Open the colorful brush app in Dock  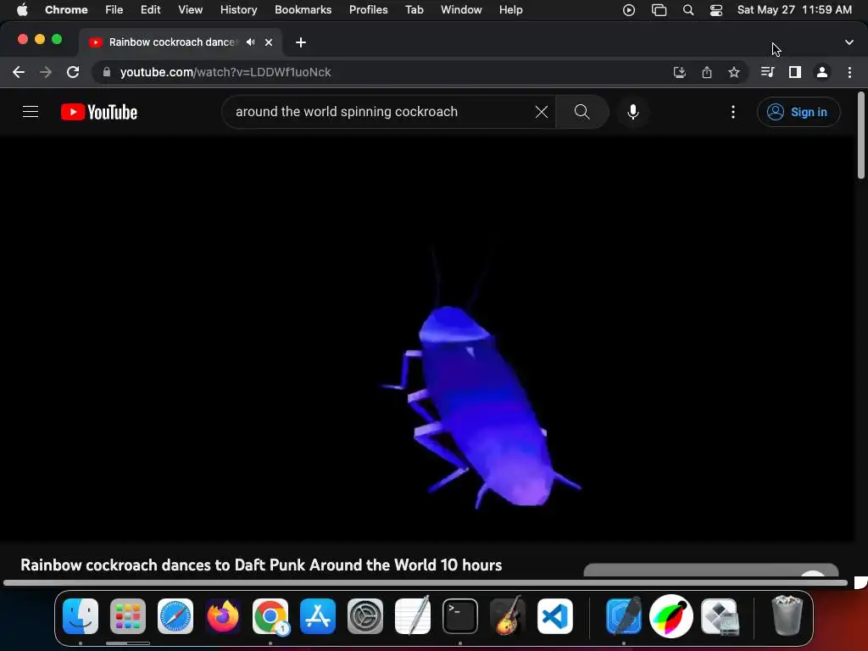point(671,616)
